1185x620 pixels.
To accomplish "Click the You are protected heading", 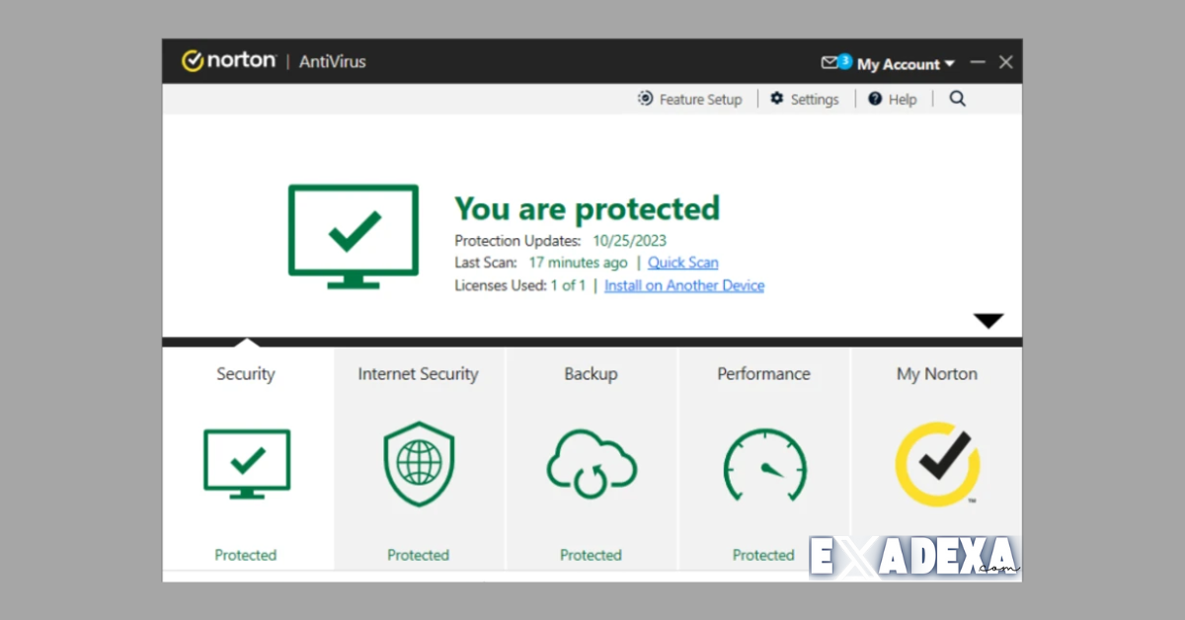I will [x=587, y=208].
